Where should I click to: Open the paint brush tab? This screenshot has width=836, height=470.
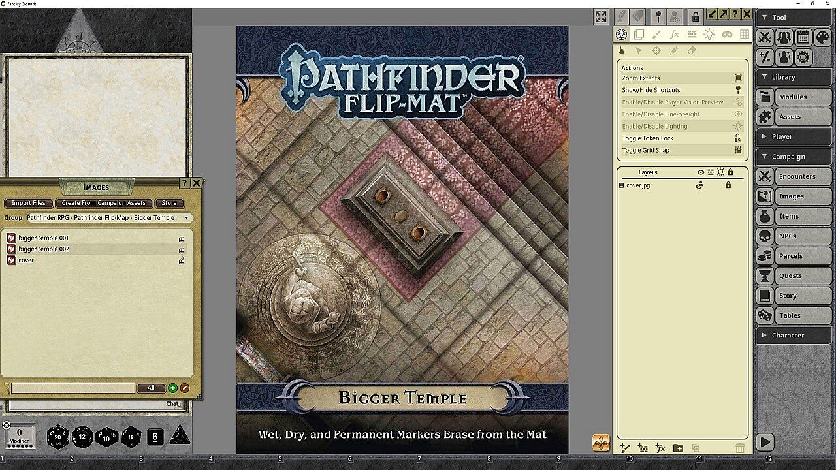[656, 35]
